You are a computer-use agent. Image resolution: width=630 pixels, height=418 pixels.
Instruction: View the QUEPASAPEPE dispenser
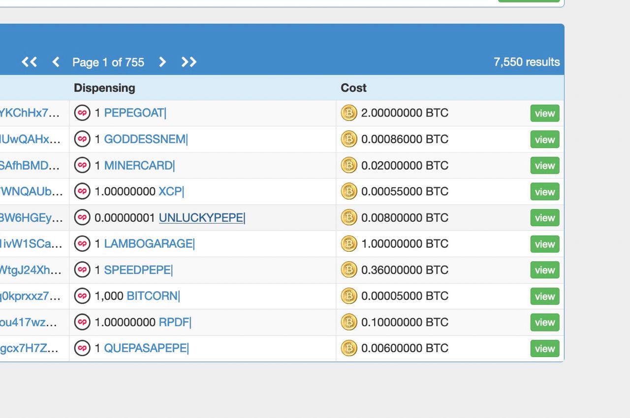(x=545, y=348)
